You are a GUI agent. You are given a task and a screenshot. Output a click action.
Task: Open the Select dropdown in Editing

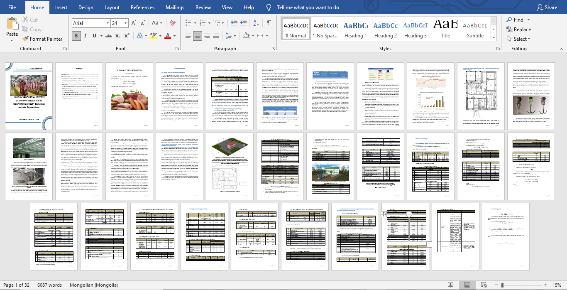tap(518, 39)
